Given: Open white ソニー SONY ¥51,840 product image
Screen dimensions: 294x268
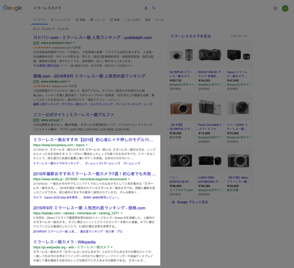Looking at the screenshot, I should pos(238,108).
